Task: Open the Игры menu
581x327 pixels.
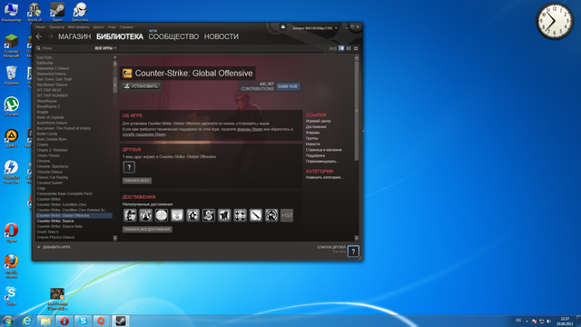Action: pyautogui.click(x=112, y=27)
